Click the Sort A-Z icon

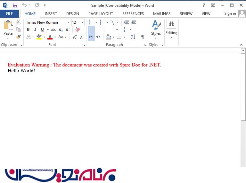point(133,37)
